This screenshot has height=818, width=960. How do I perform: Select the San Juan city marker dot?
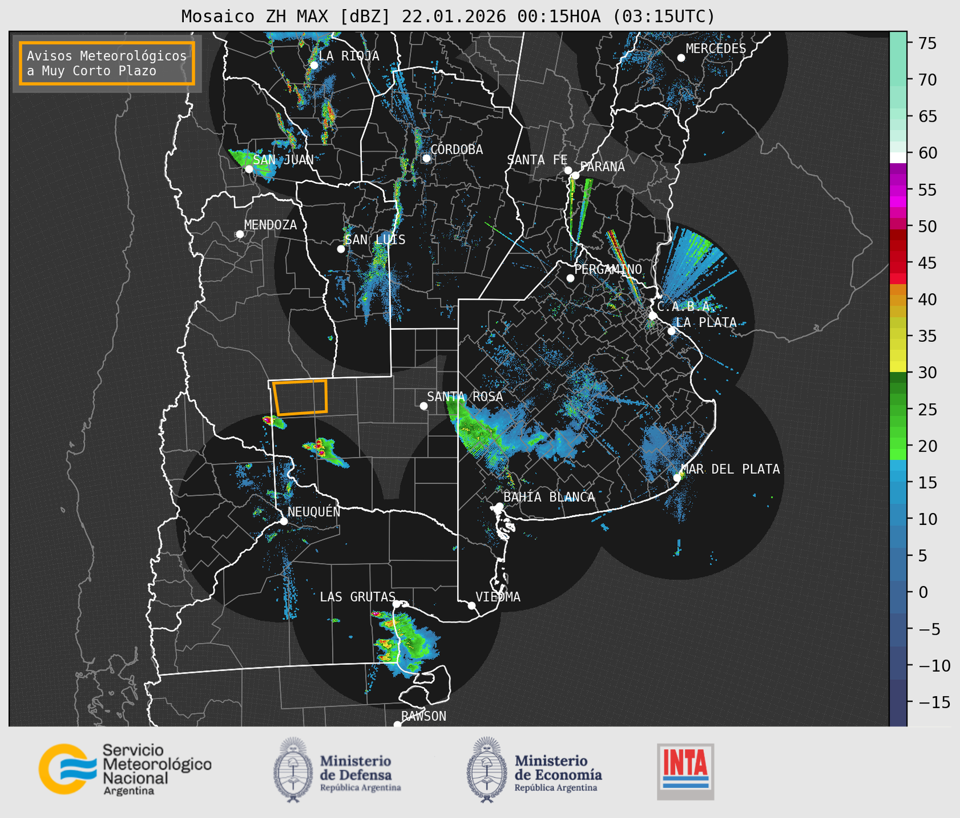tap(249, 169)
